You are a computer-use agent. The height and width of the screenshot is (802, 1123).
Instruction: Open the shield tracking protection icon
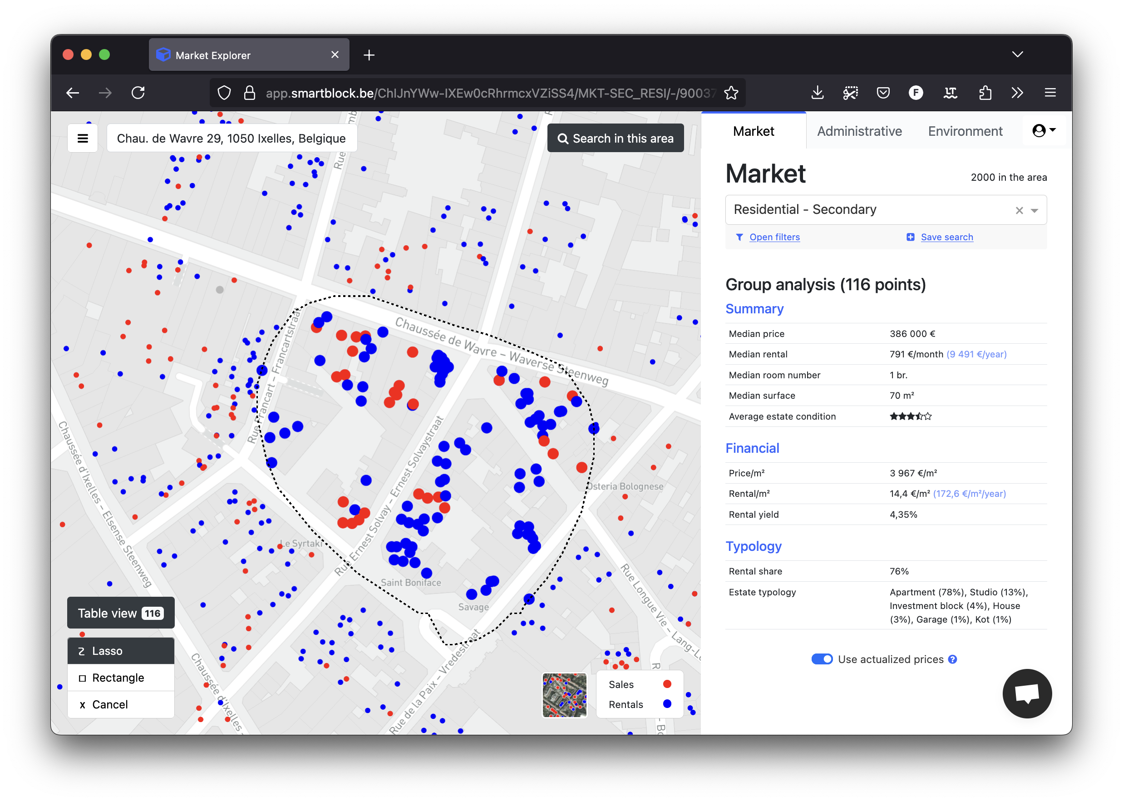point(224,93)
